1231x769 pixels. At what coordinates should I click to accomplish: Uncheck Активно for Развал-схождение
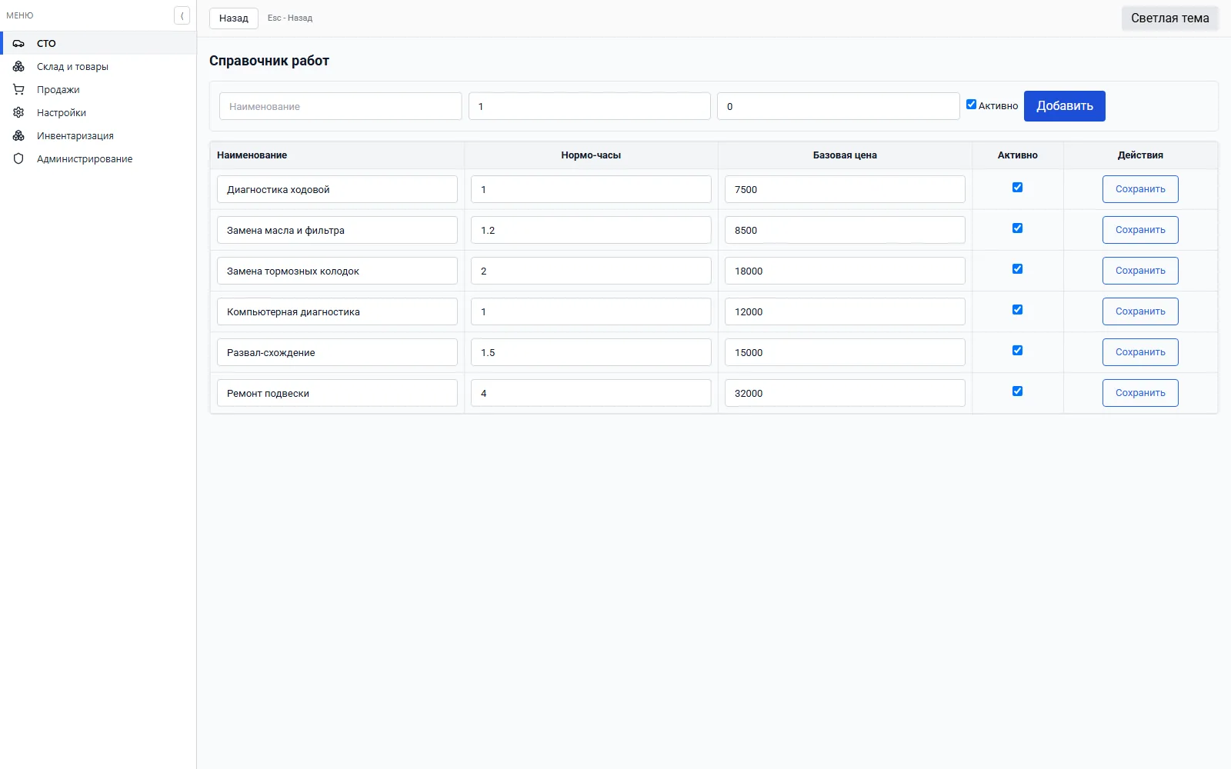1017,351
